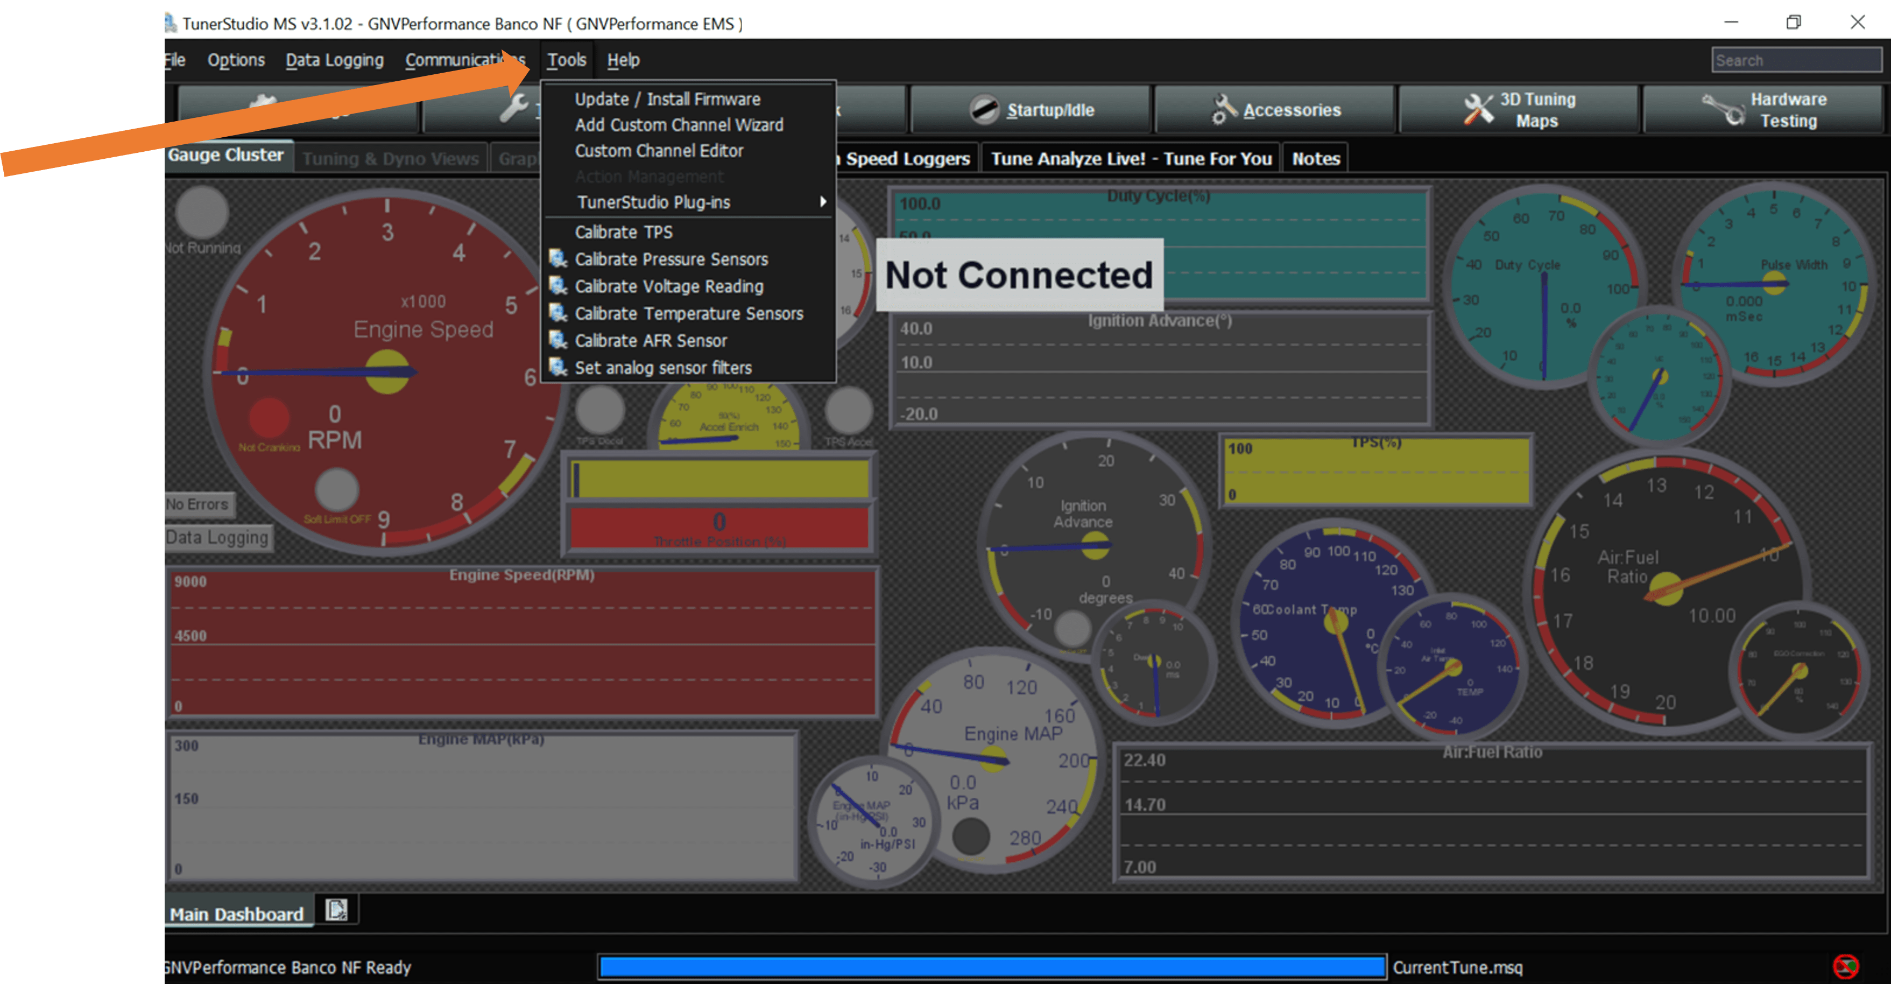Image resolution: width=1891 pixels, height=984 pixels.
Task: Click CurrentTune.msq in status bar
Action: 1458,967
